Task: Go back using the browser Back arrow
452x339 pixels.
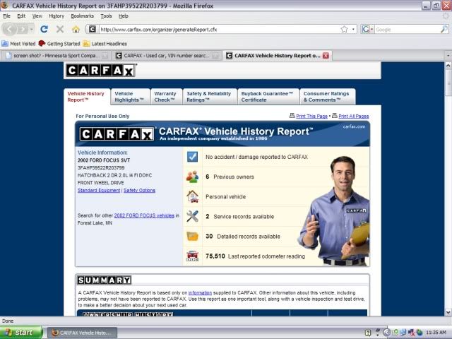Action: (9, 29)
